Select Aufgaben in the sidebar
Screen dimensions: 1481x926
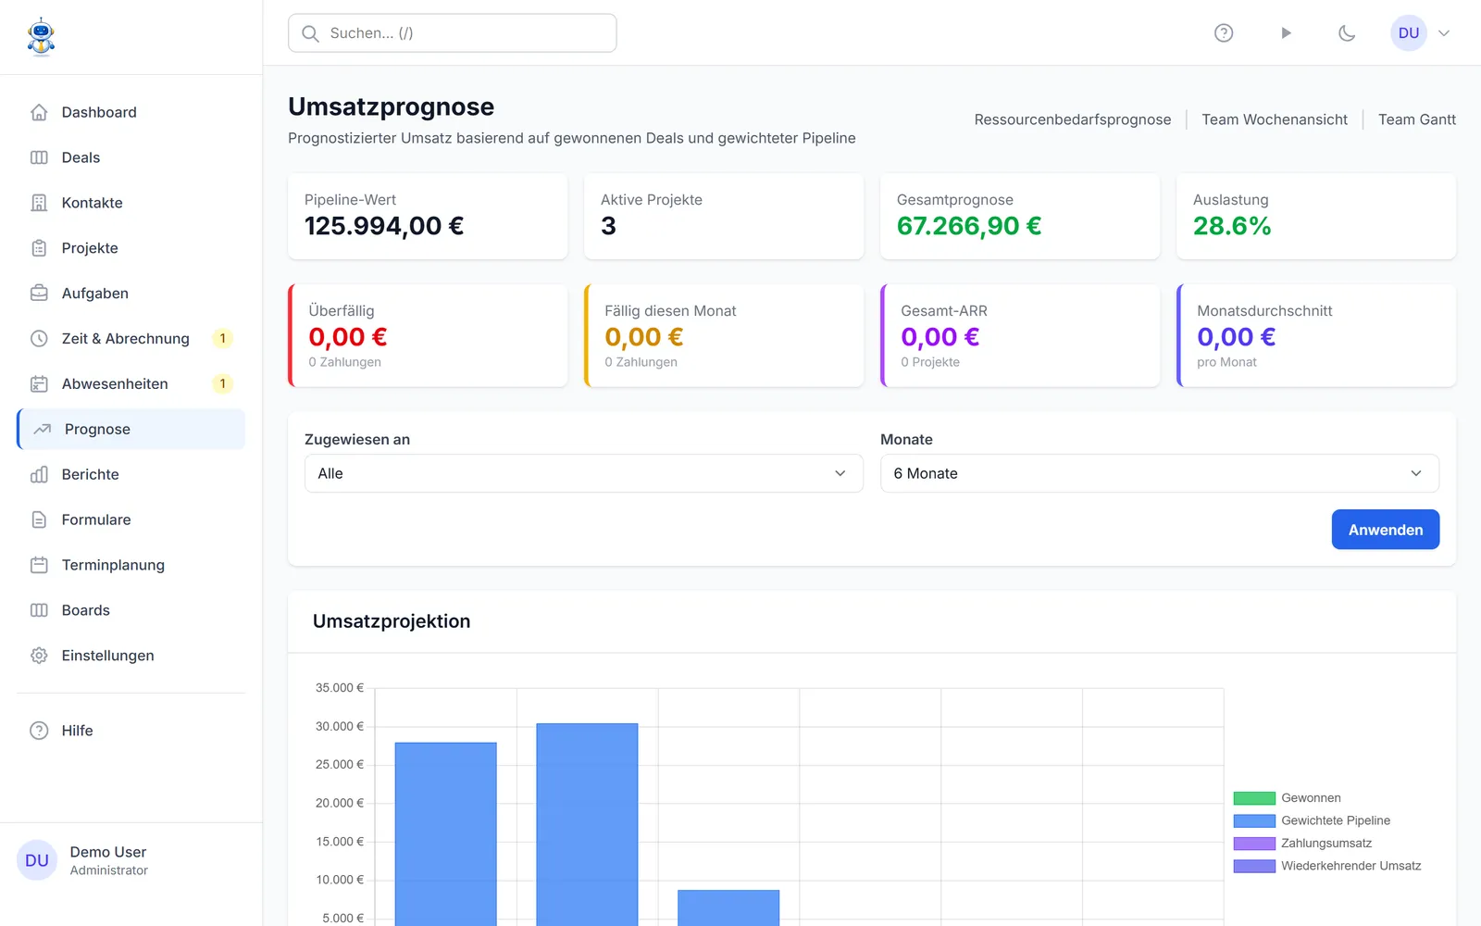[131, 294]
